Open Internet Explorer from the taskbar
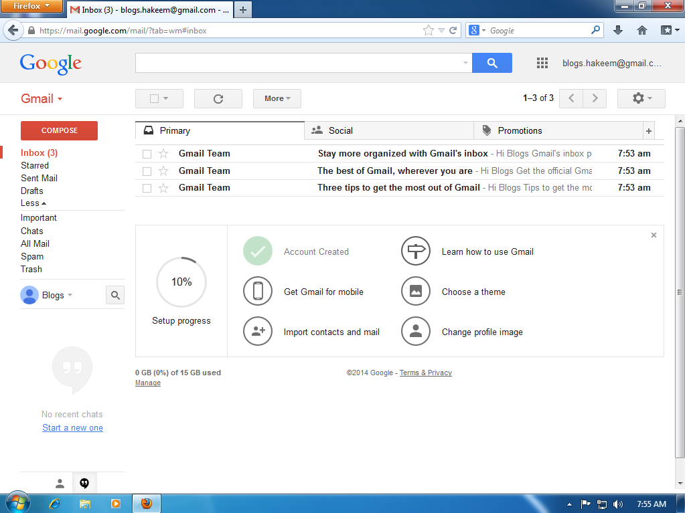Viewport: 685px width, 513px height. pyautogui.click(x=55, y=504)
